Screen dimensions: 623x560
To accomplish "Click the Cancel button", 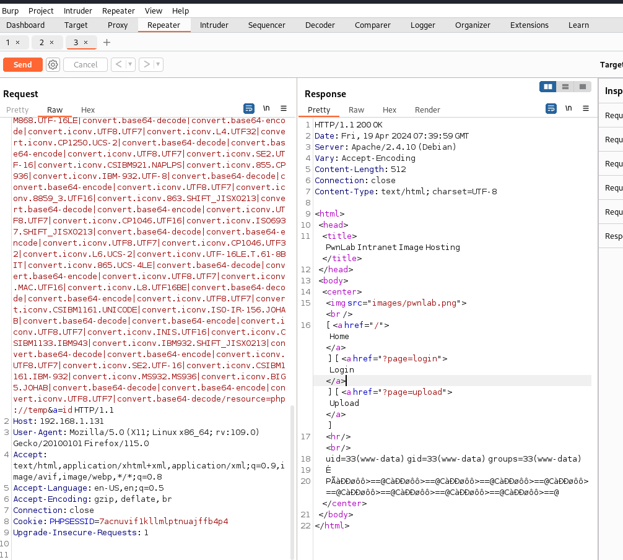I will coord(85,65).
